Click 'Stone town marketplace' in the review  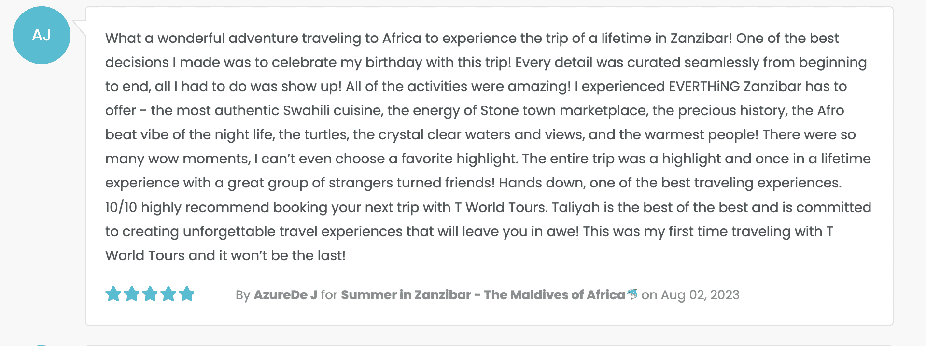coord(563,111)
